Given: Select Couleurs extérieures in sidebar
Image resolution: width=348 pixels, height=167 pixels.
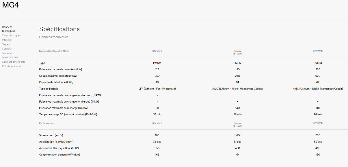Looking at the screenshot, I should (14, 62).
